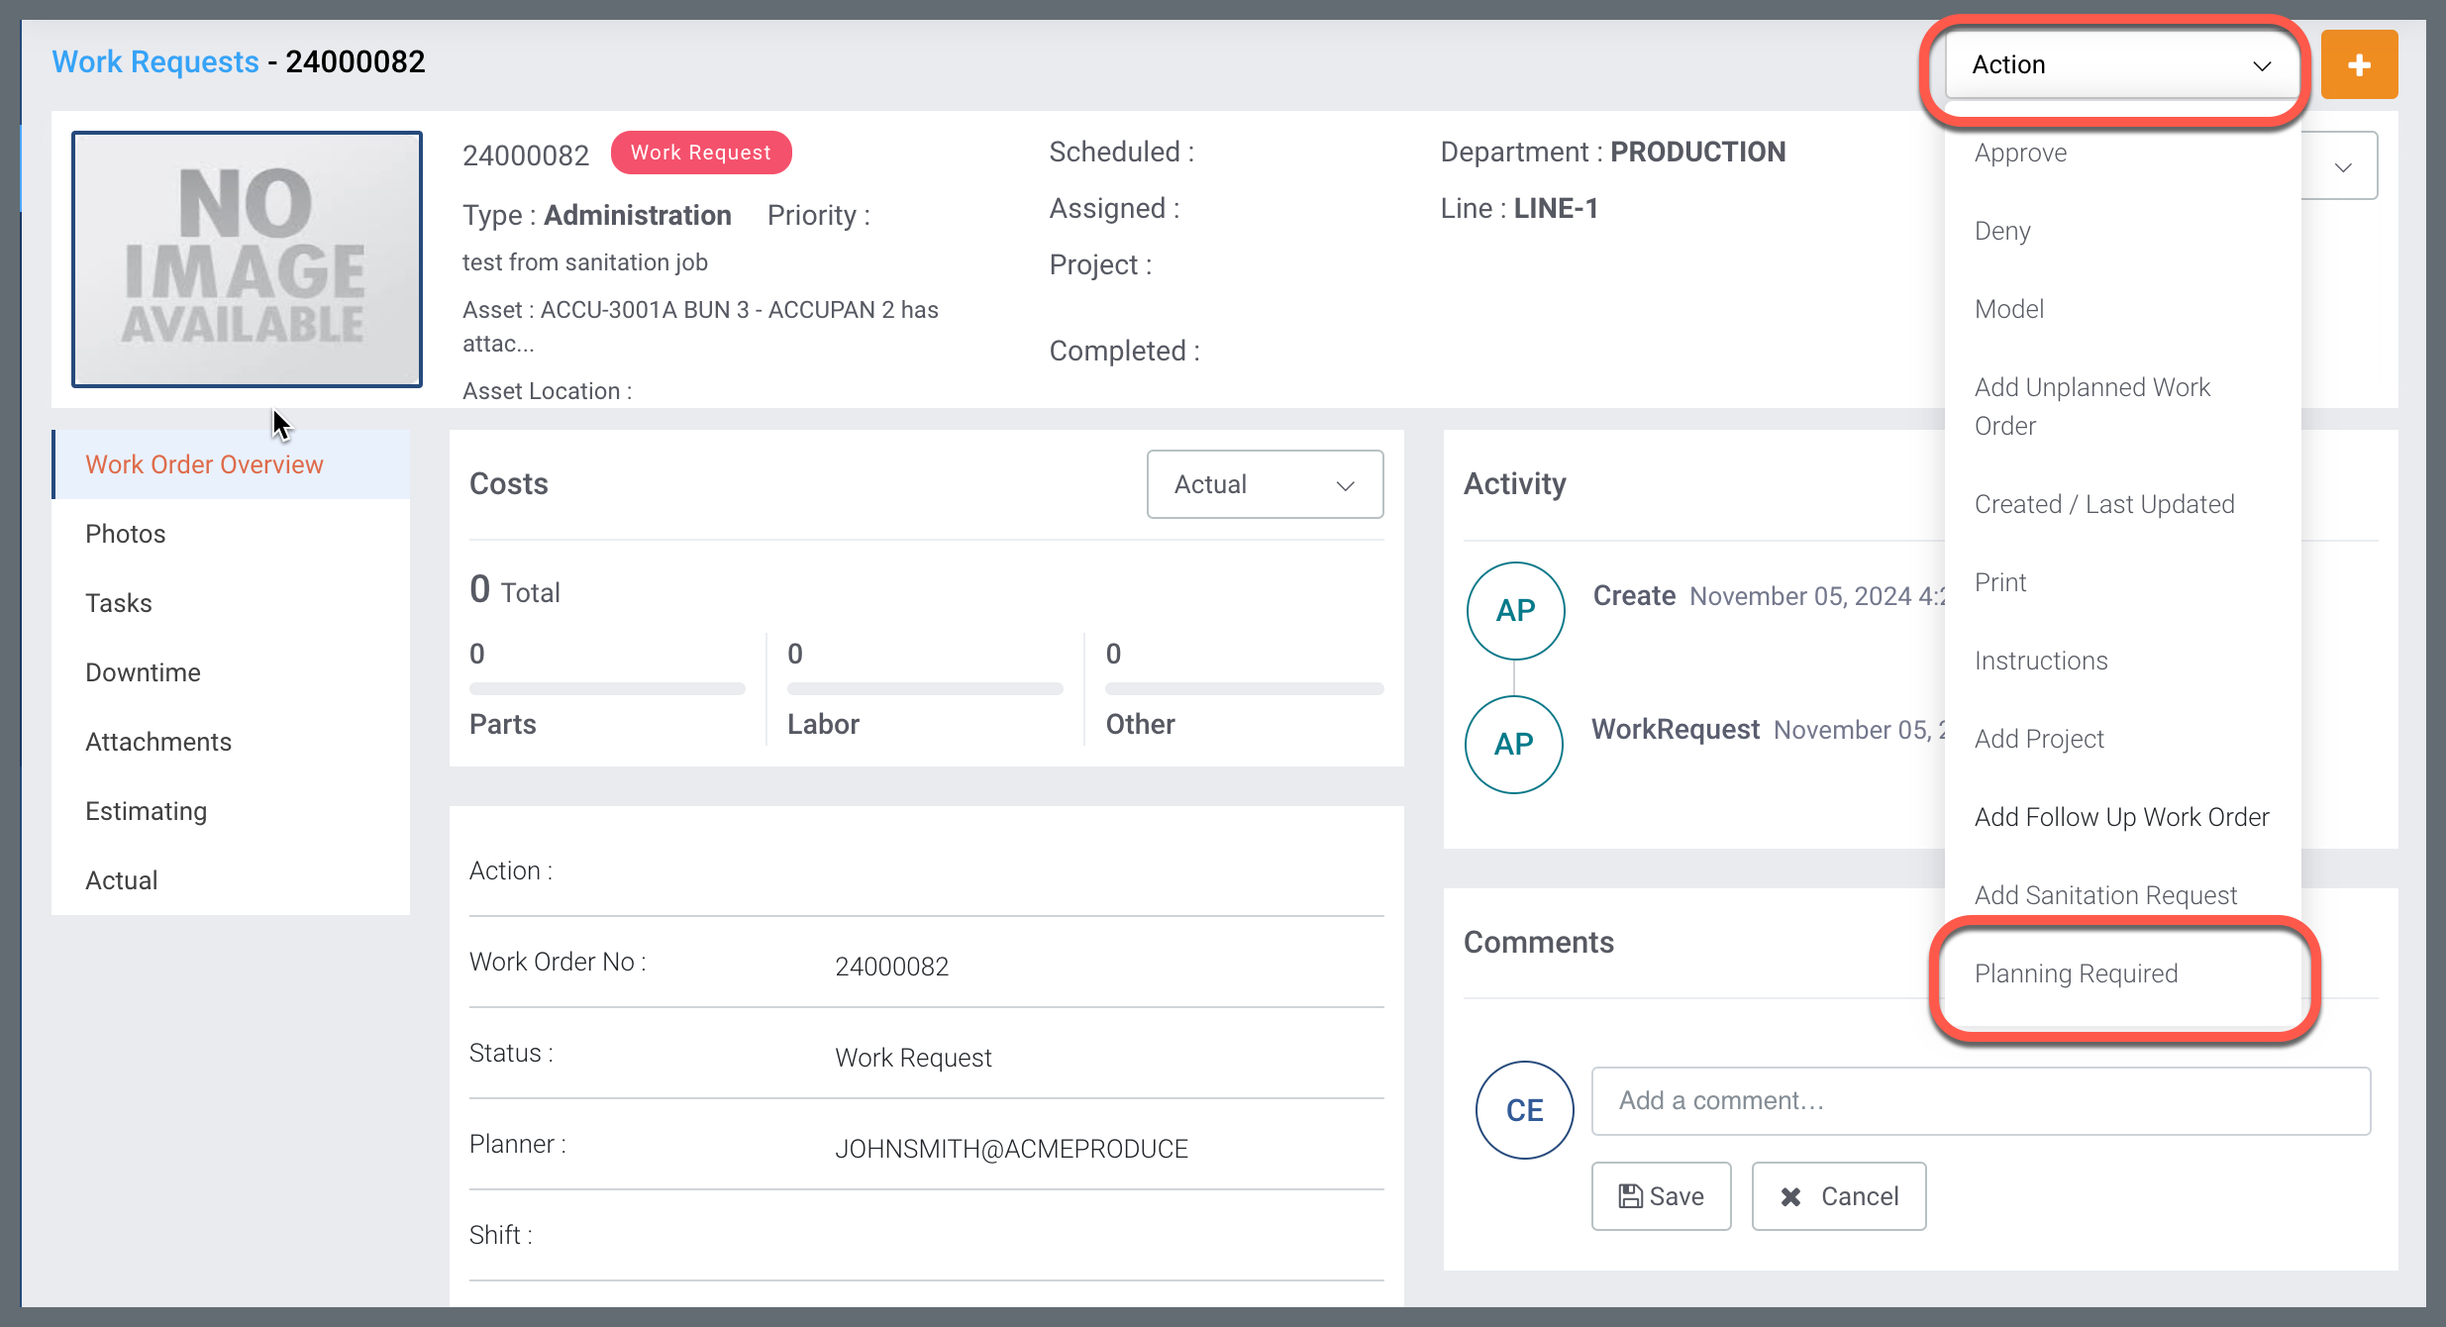This screenshot has height=1327, width=2446.
Task: Switch to the Photos tab
Action: (x=126, y=534)
